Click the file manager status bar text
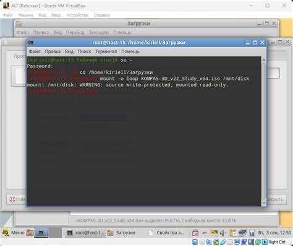293x246 pixels. [x=156, y=221]
